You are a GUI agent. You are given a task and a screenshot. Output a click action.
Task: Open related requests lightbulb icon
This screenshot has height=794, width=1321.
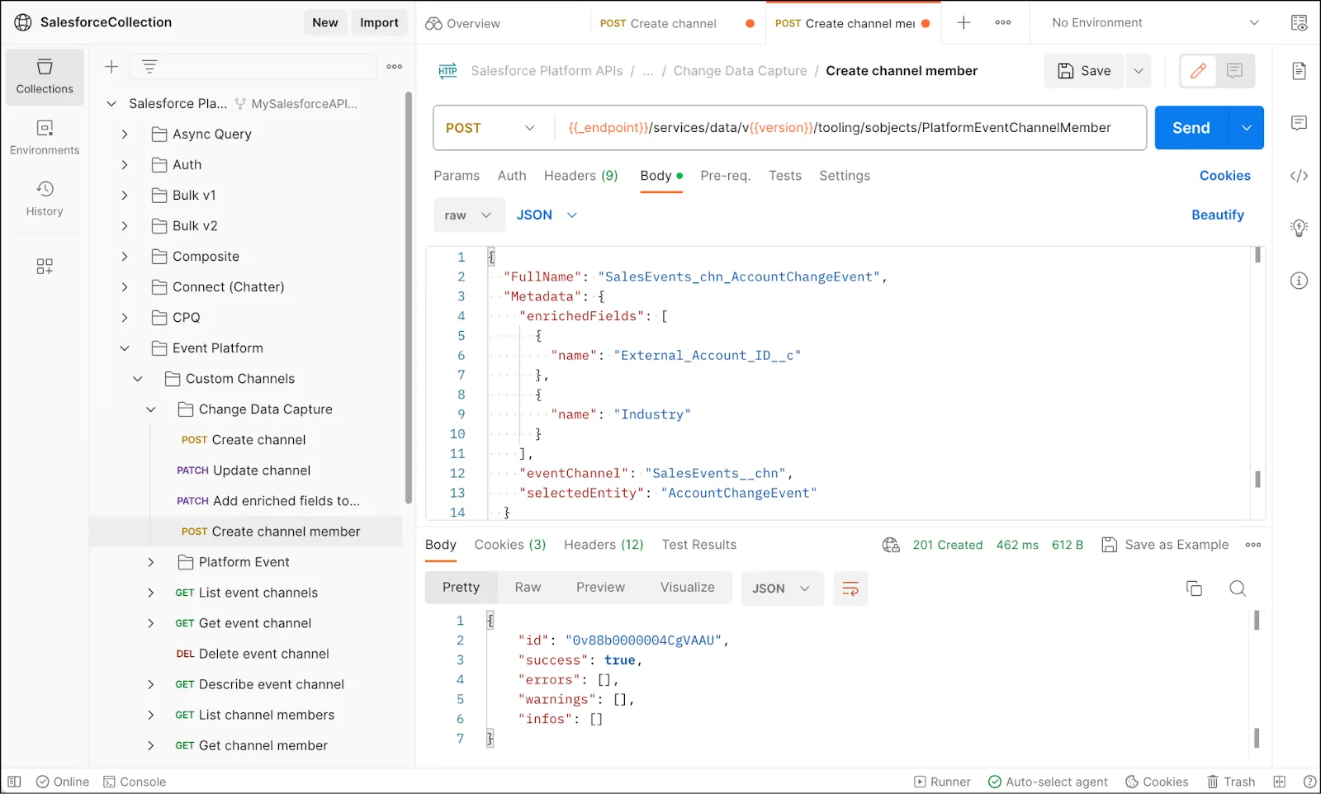[1299, 229]
